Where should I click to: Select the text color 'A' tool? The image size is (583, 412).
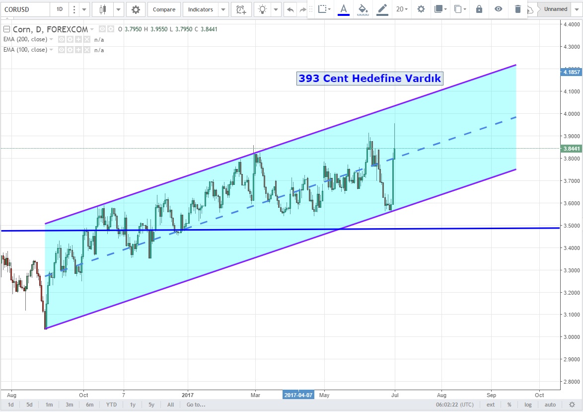coord(343,9)
